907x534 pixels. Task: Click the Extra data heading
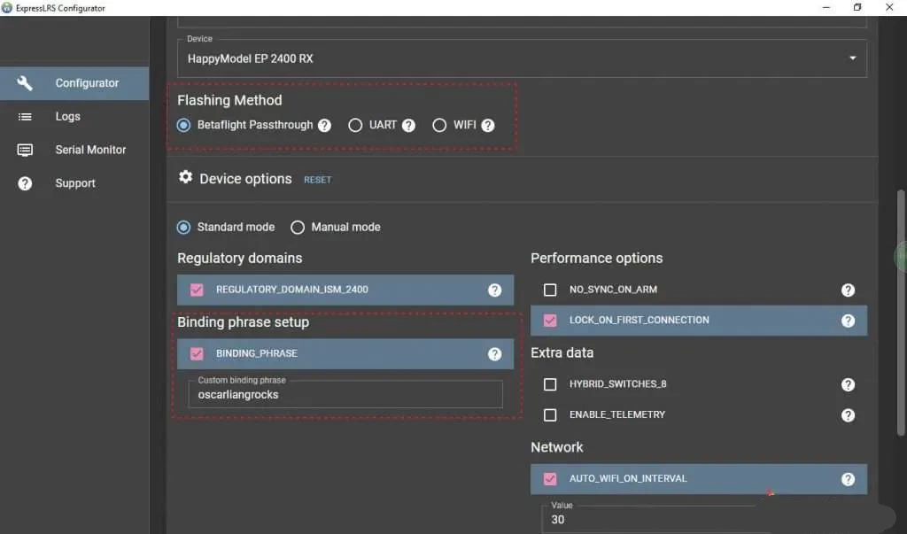(x=562, y=352)
